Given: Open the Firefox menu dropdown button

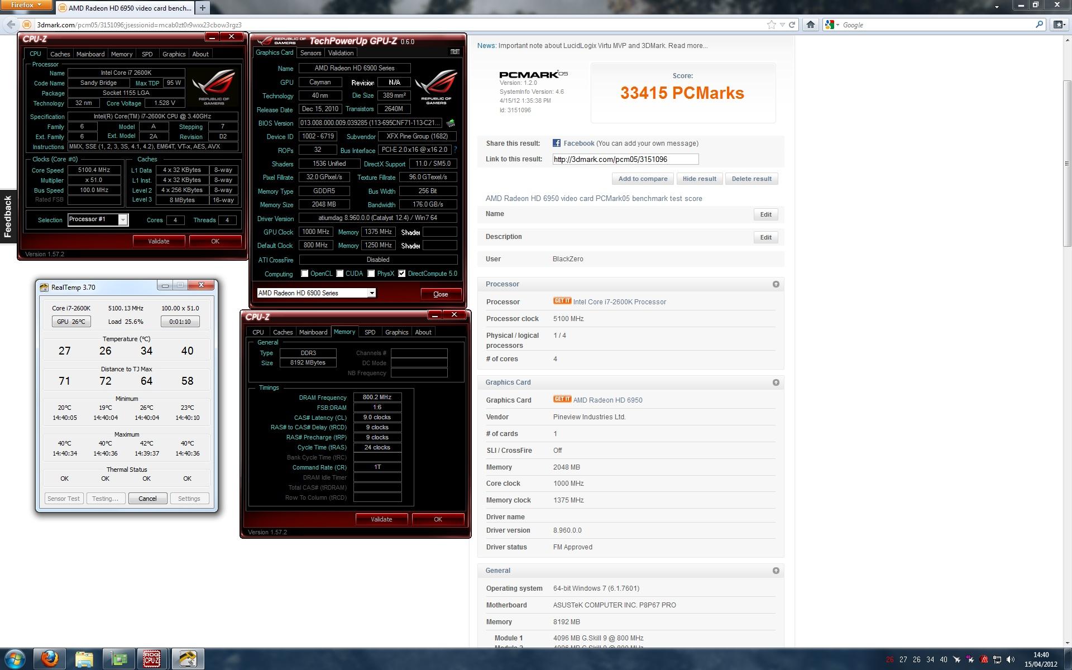Looking at the screenshot, I should pyautogui.click(x=26, y=5).
